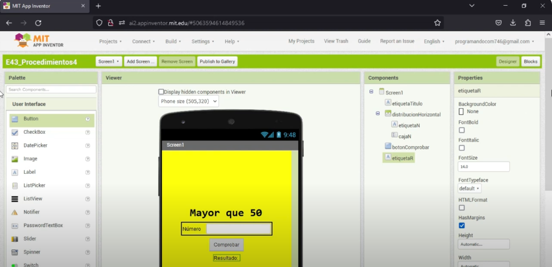This screenshot has height=267, width=552.
Task: Open help for Slider component
Action: pyautogui.click(x=87, y=239)
